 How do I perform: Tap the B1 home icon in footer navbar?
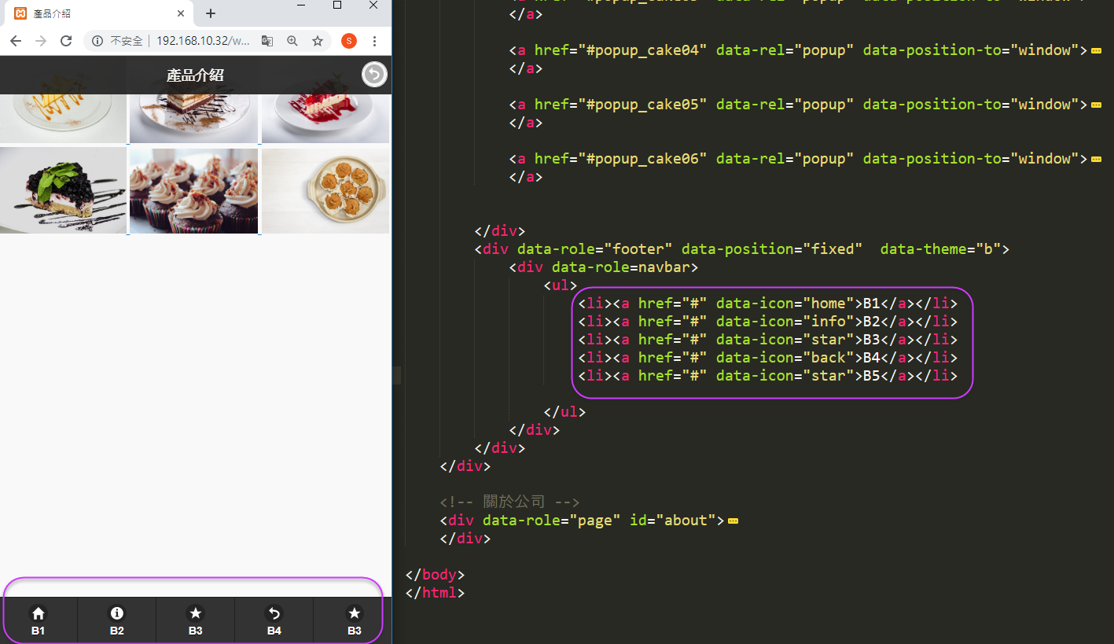point(38,614)
